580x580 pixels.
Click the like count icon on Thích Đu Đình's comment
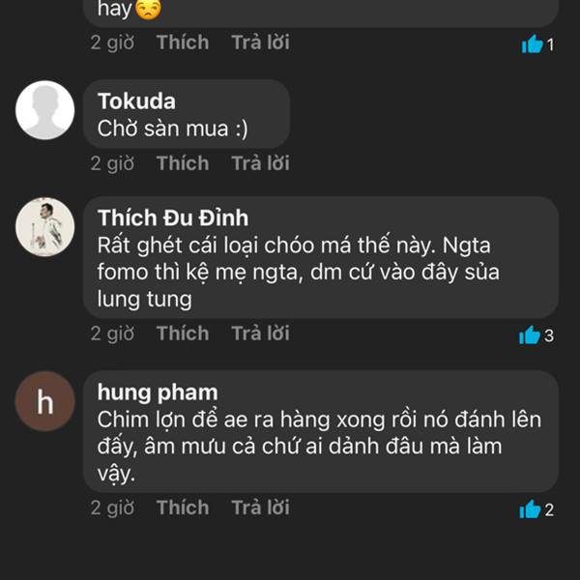click(529, 335)
